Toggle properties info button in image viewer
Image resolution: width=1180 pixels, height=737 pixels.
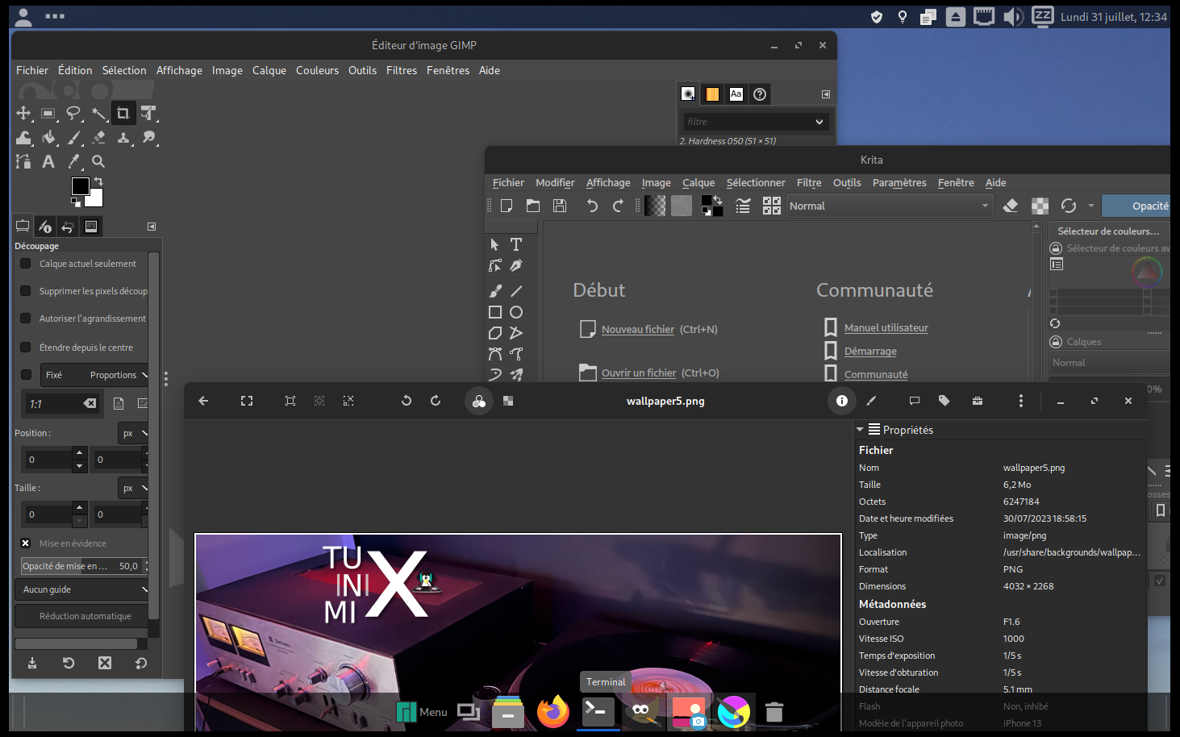coord(842,401)
